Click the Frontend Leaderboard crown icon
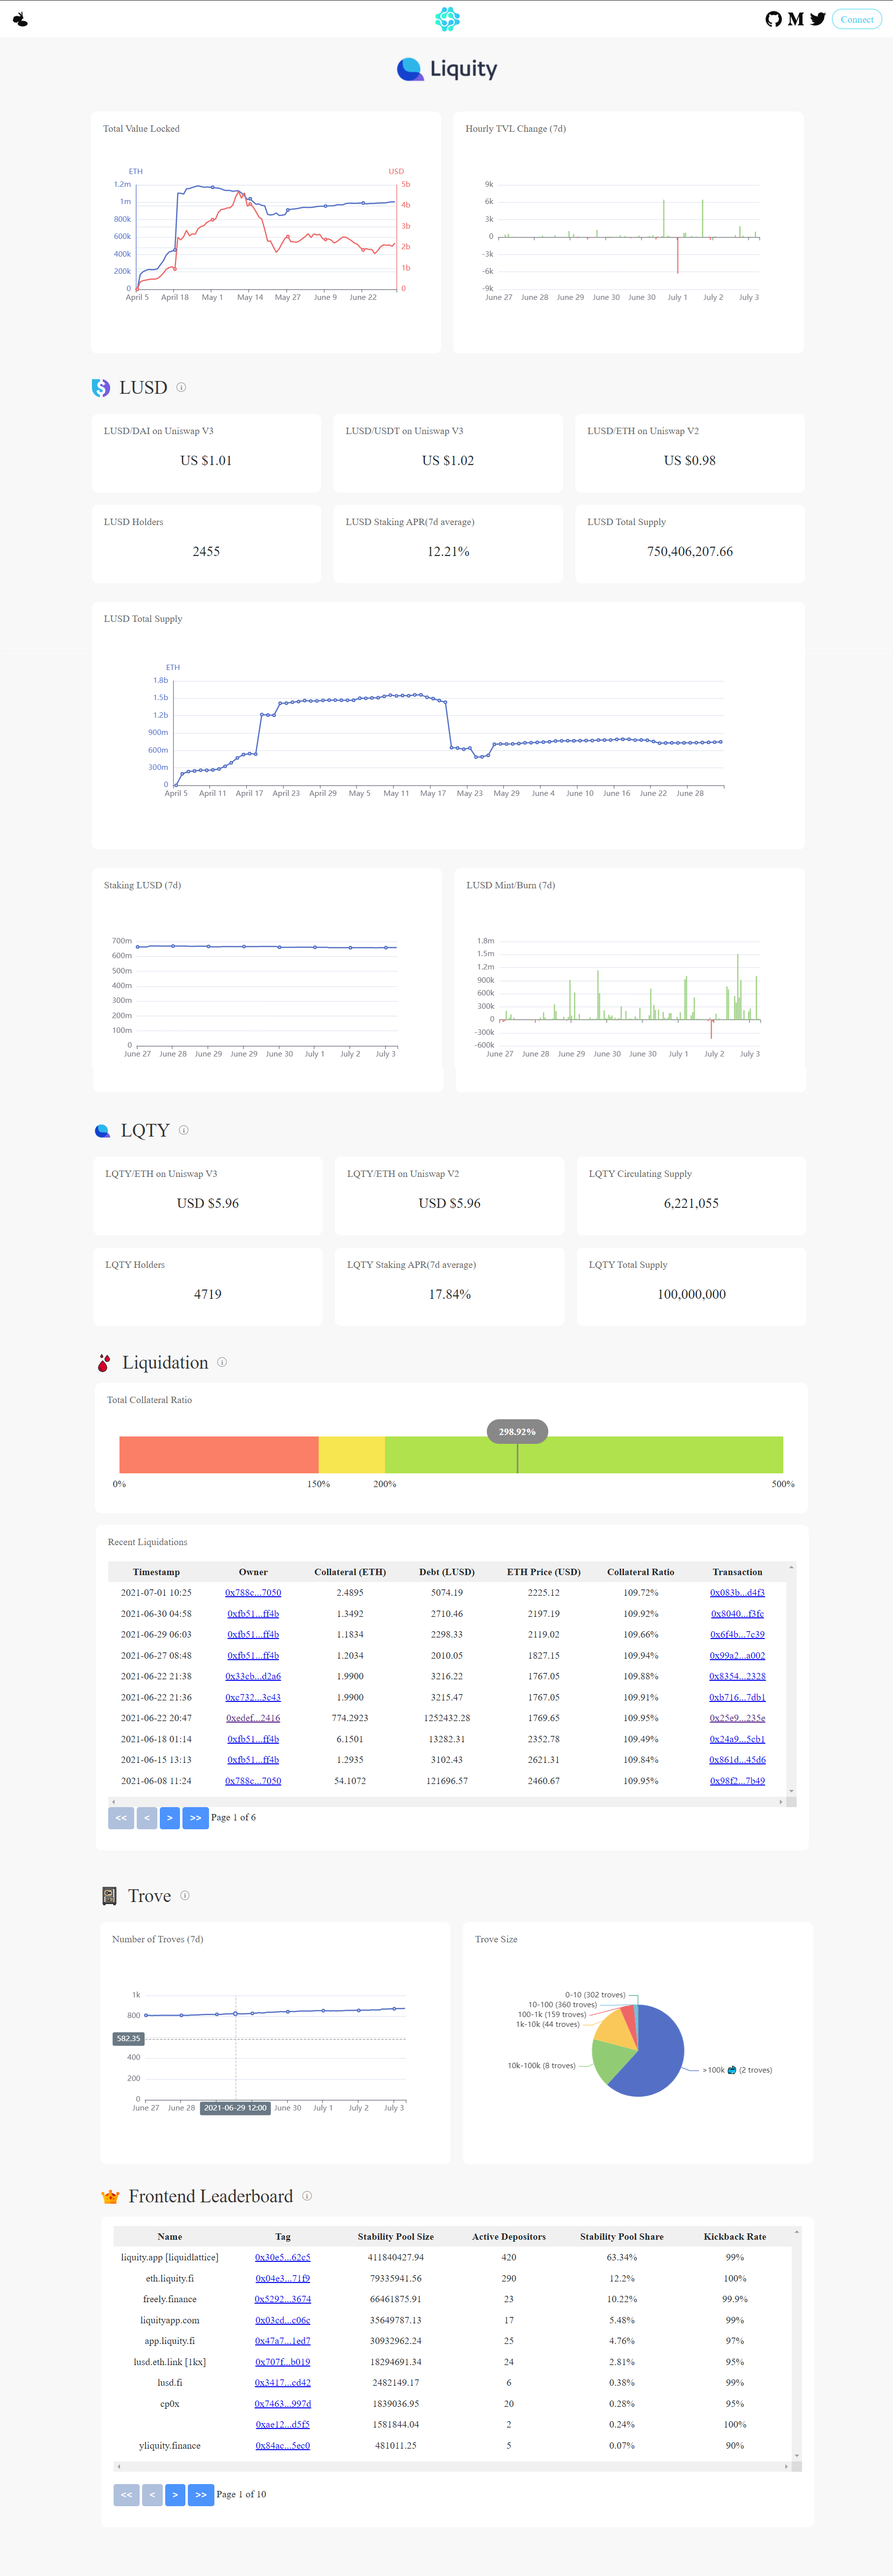This screenshot has width=893, height=2576. tap(110, 2197)
